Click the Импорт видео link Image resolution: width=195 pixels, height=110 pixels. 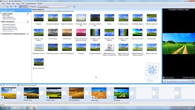click(6, 16)
